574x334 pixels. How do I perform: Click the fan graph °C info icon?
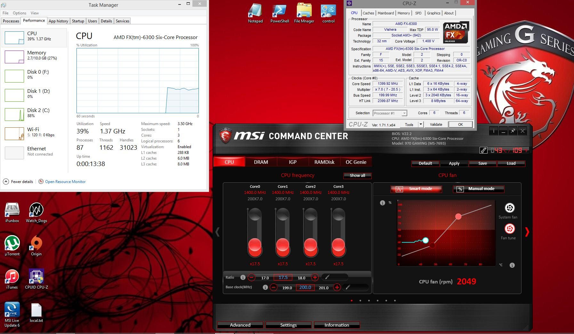[512, 265]
